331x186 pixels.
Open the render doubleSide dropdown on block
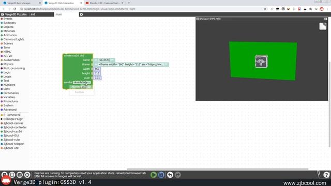click(82, 82)
